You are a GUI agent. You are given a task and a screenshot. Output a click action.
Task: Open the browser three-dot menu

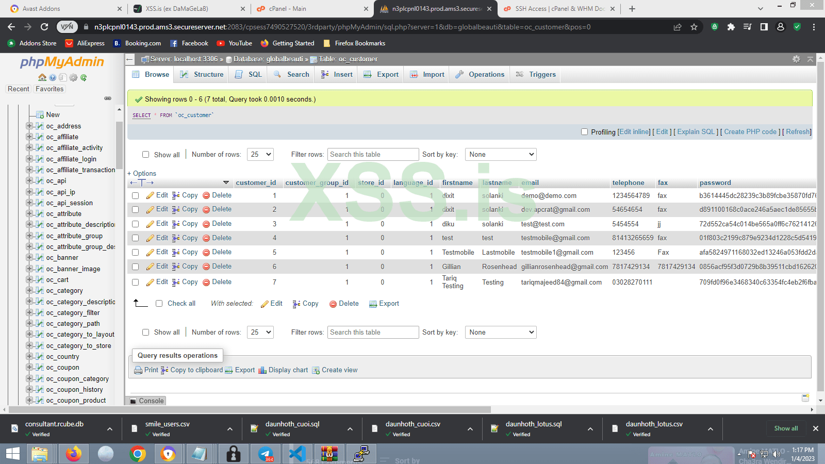coord(814,27)
